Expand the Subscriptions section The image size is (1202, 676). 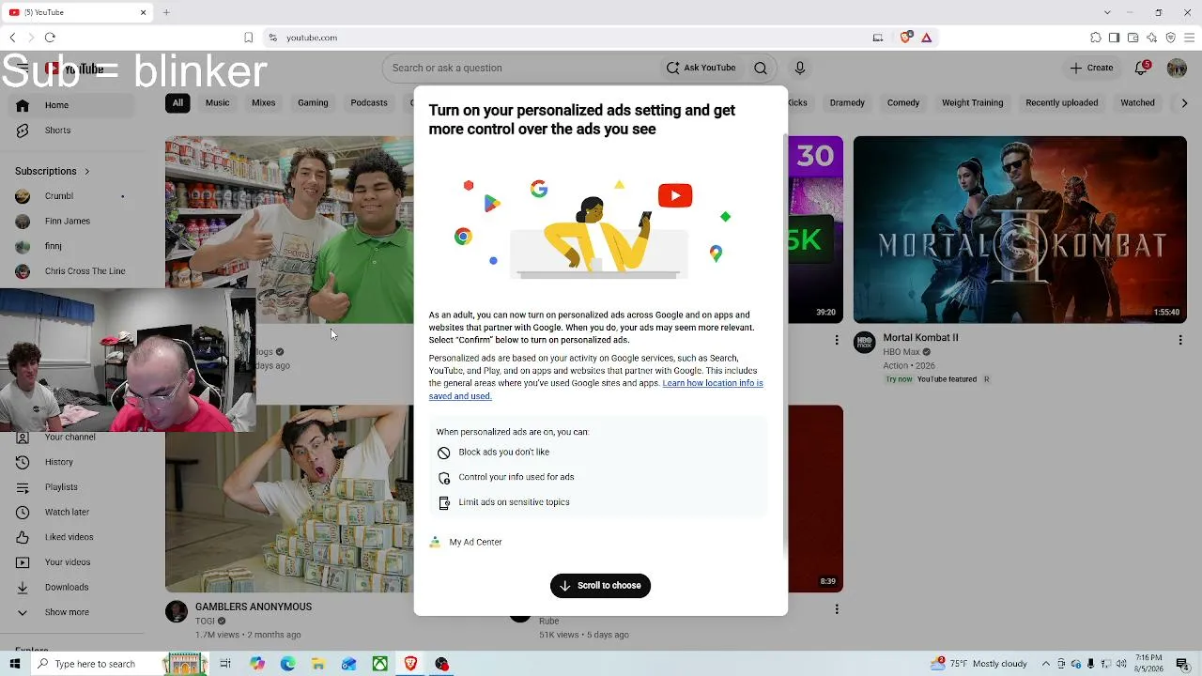click(x=53, y=171)
